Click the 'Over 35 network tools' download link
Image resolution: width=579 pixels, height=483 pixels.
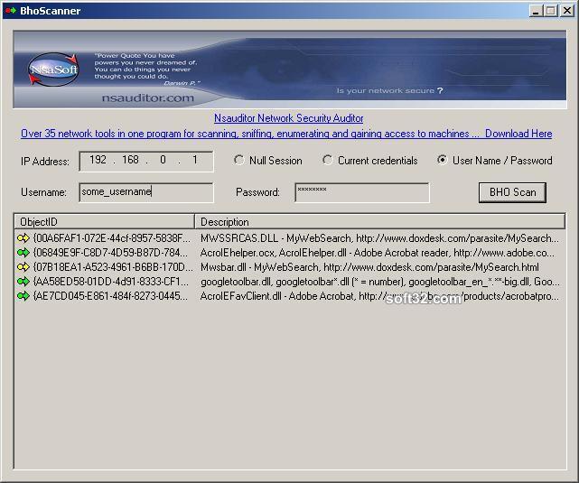point(286,134)
